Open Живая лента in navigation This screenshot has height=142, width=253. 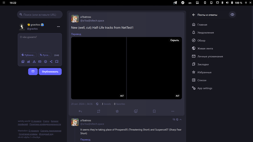(202, 48)
